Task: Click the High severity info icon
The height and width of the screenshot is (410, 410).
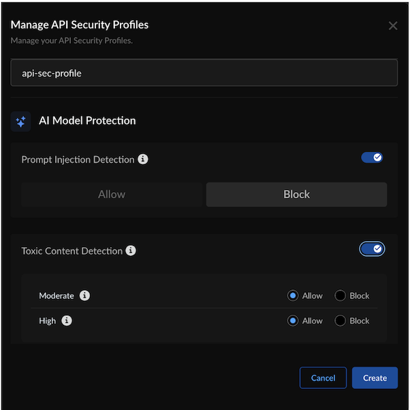Action: 67,321
